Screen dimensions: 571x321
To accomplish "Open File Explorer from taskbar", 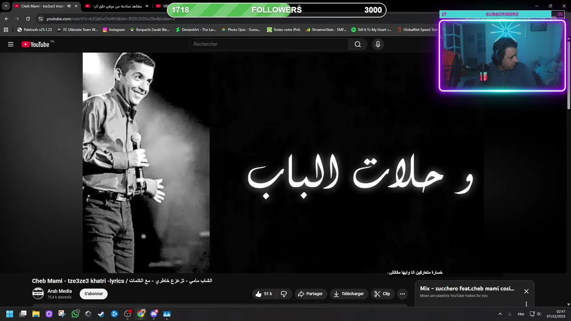I will [36, 314].
